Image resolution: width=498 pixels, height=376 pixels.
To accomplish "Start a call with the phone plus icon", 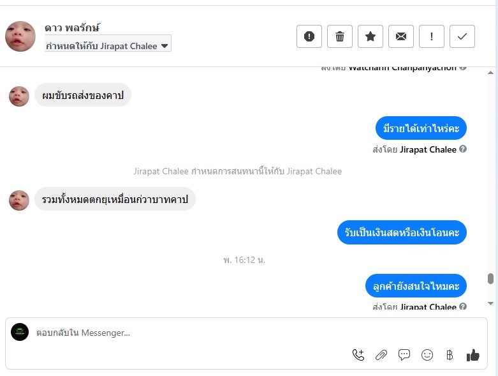I will point(358,355).
